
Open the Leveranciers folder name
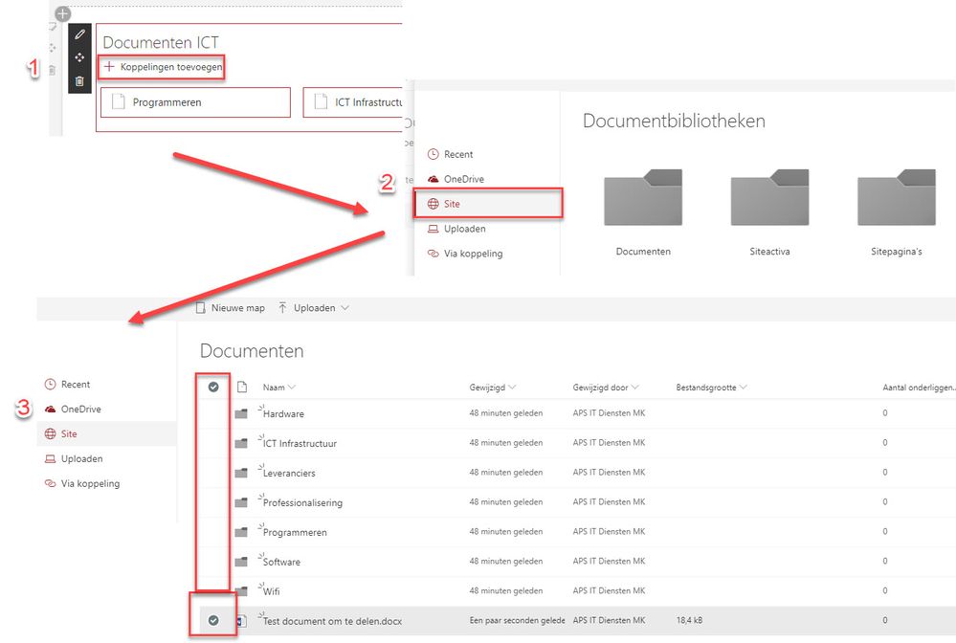click(289, 473)
